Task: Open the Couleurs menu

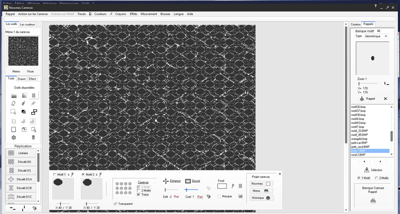Action: coord(100,14)
